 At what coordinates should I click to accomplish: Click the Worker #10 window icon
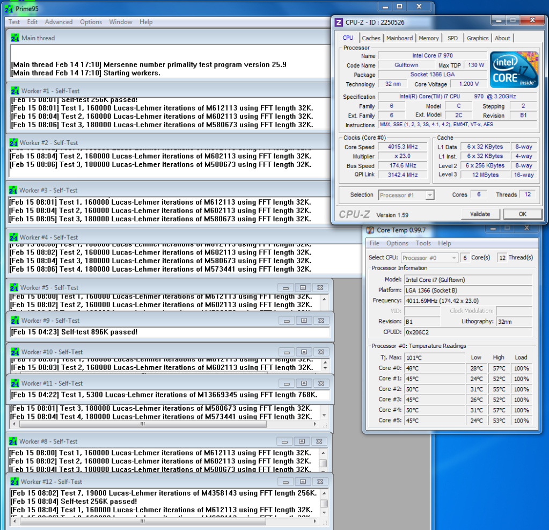pos(15,352)
